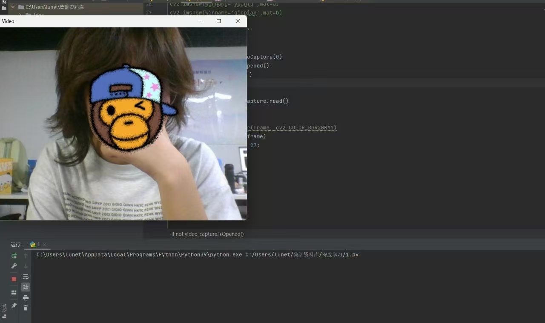545x323 pixels.
Task: Open run configuration wrench icon
Action: (x=14, y=266)
